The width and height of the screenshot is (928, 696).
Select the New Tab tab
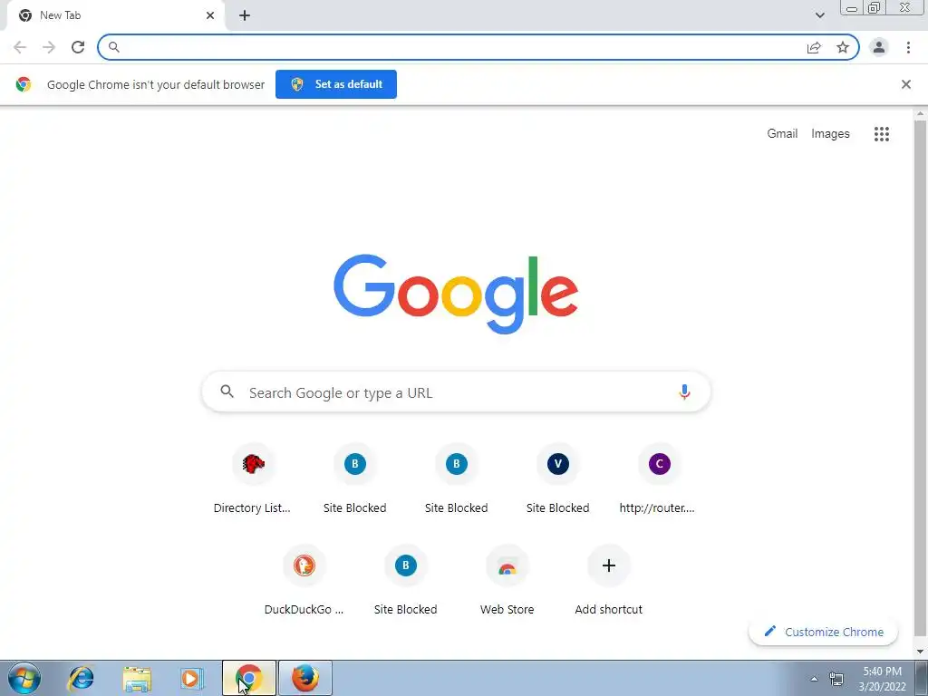point(115,16)
